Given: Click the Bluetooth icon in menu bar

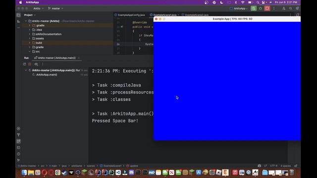Looking at the screenshot, I should [236, 2].
